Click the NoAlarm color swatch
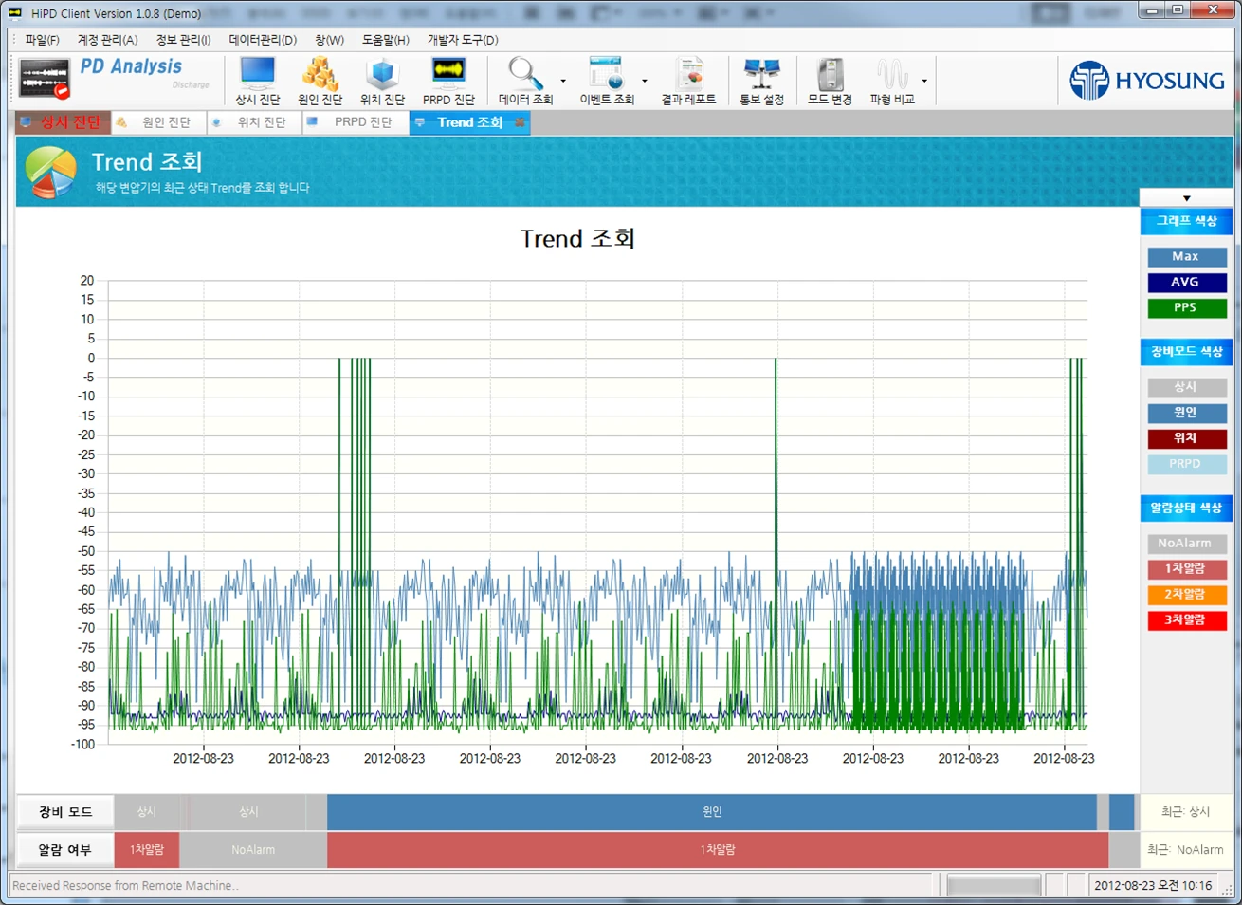Image resolution: width=1242 pixels, height=905 pixels. click(x=1186, y=544)
